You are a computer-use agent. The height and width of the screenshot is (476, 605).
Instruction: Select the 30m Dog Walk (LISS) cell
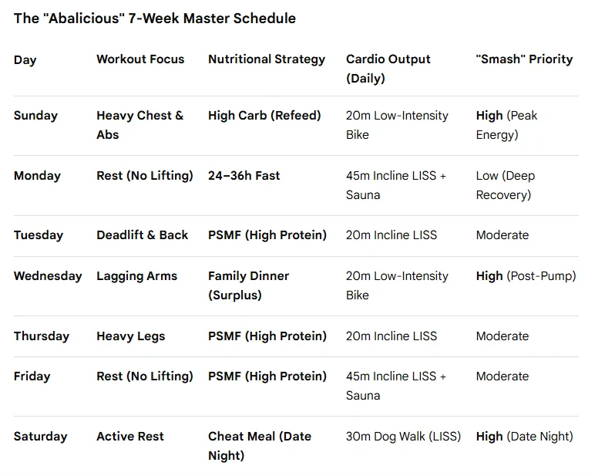tap(403, 437)
